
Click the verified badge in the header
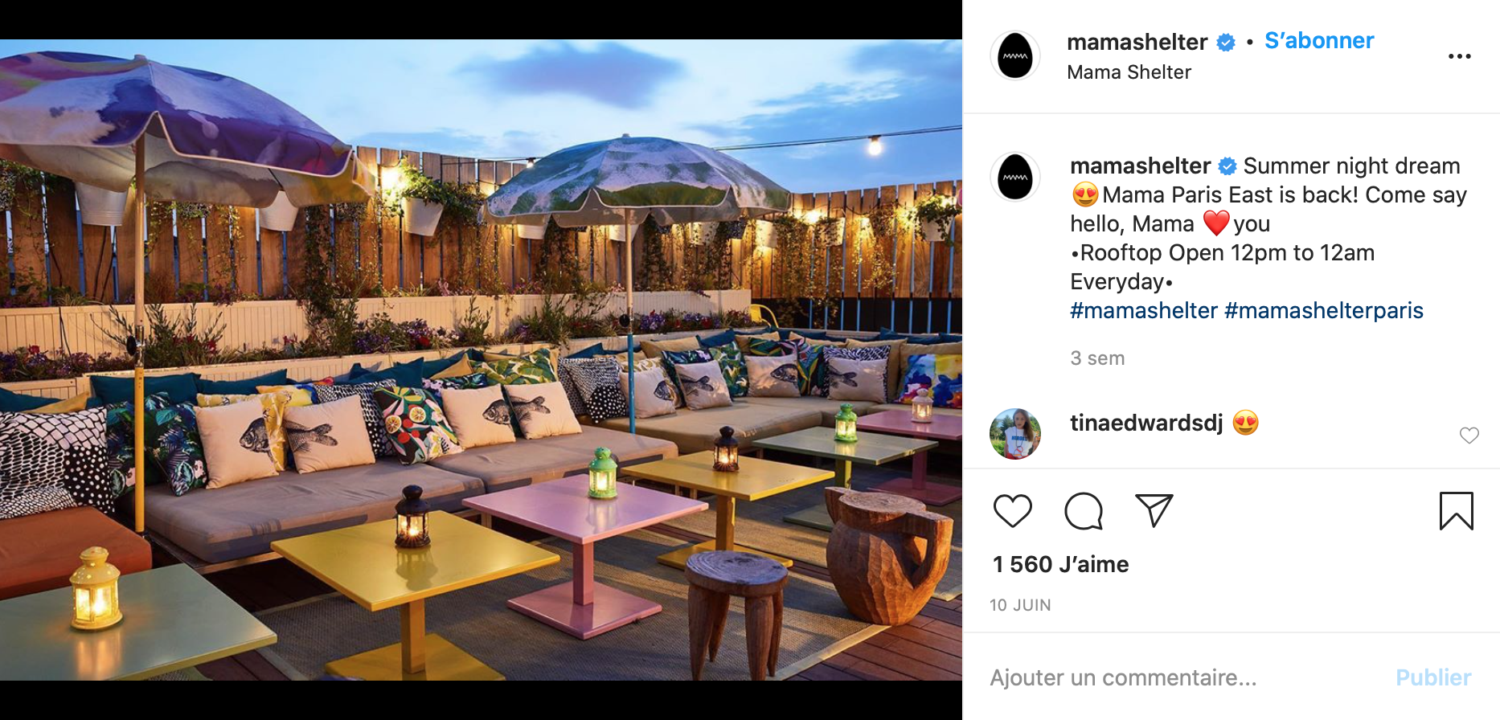[1225, 42]
